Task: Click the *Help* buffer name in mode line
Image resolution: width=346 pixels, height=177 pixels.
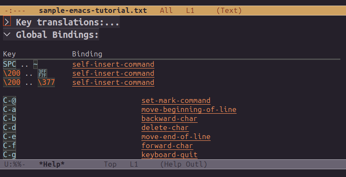Action: (x=51, y=164)
